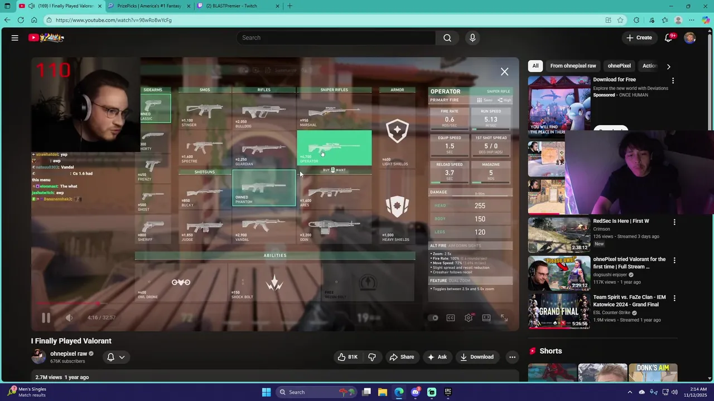Enter fullscreen video mode
The height and width of the screenshot is (401, 714).
(504, 317)
